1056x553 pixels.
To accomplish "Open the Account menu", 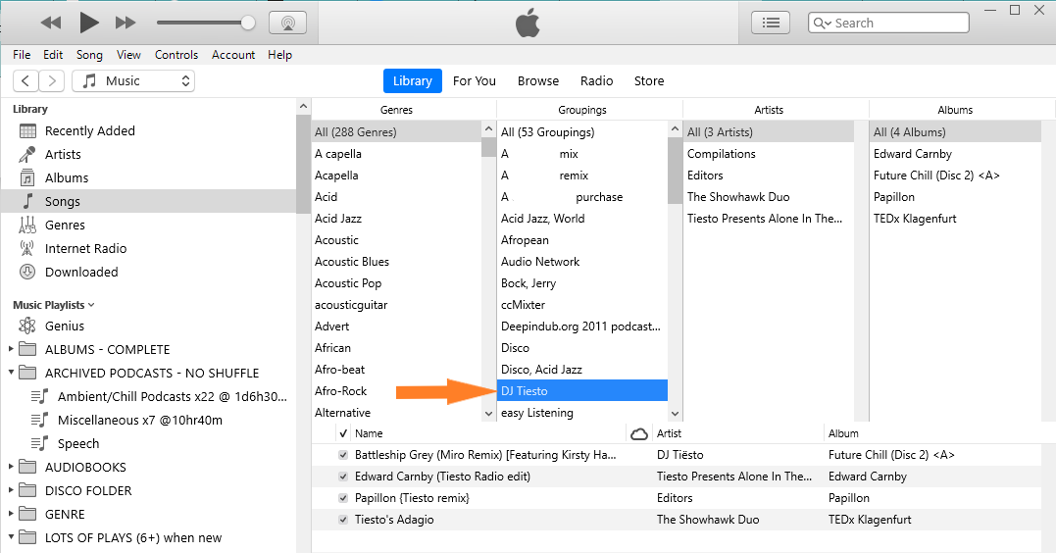I will [x=233, y=55].
